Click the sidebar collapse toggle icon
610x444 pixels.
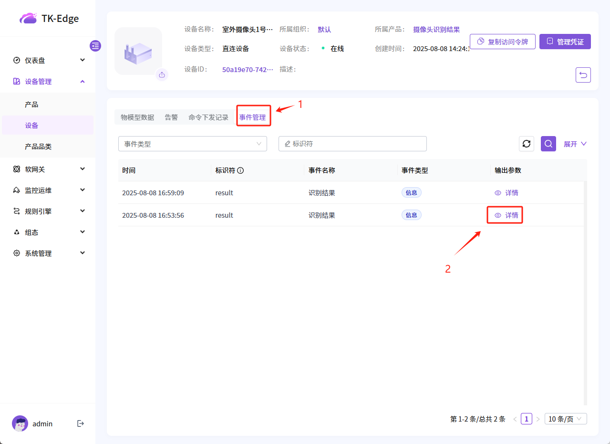(95, 46)
